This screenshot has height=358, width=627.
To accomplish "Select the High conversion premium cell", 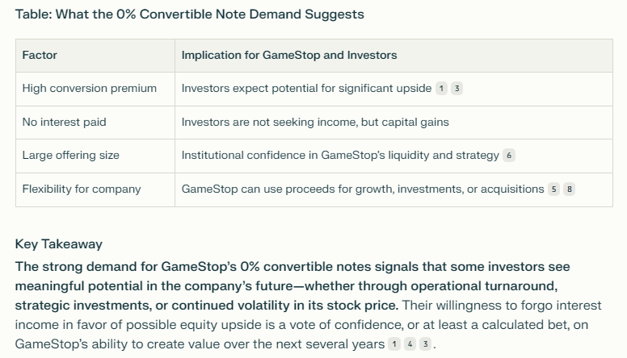I will [x=95, y=89].
